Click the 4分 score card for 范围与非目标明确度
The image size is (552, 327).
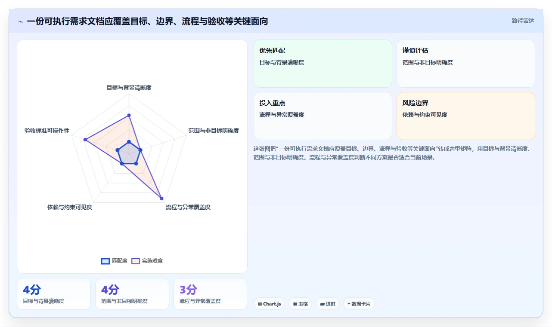(x=132, y=294)
